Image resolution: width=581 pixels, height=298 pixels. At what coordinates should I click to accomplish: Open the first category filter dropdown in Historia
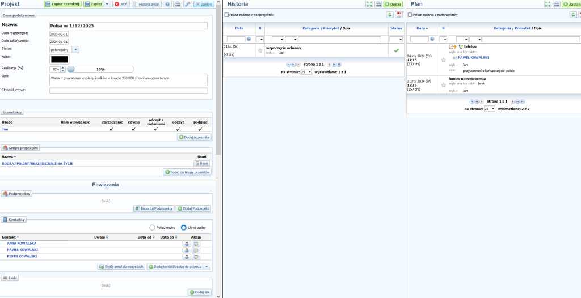pos(278,39)
